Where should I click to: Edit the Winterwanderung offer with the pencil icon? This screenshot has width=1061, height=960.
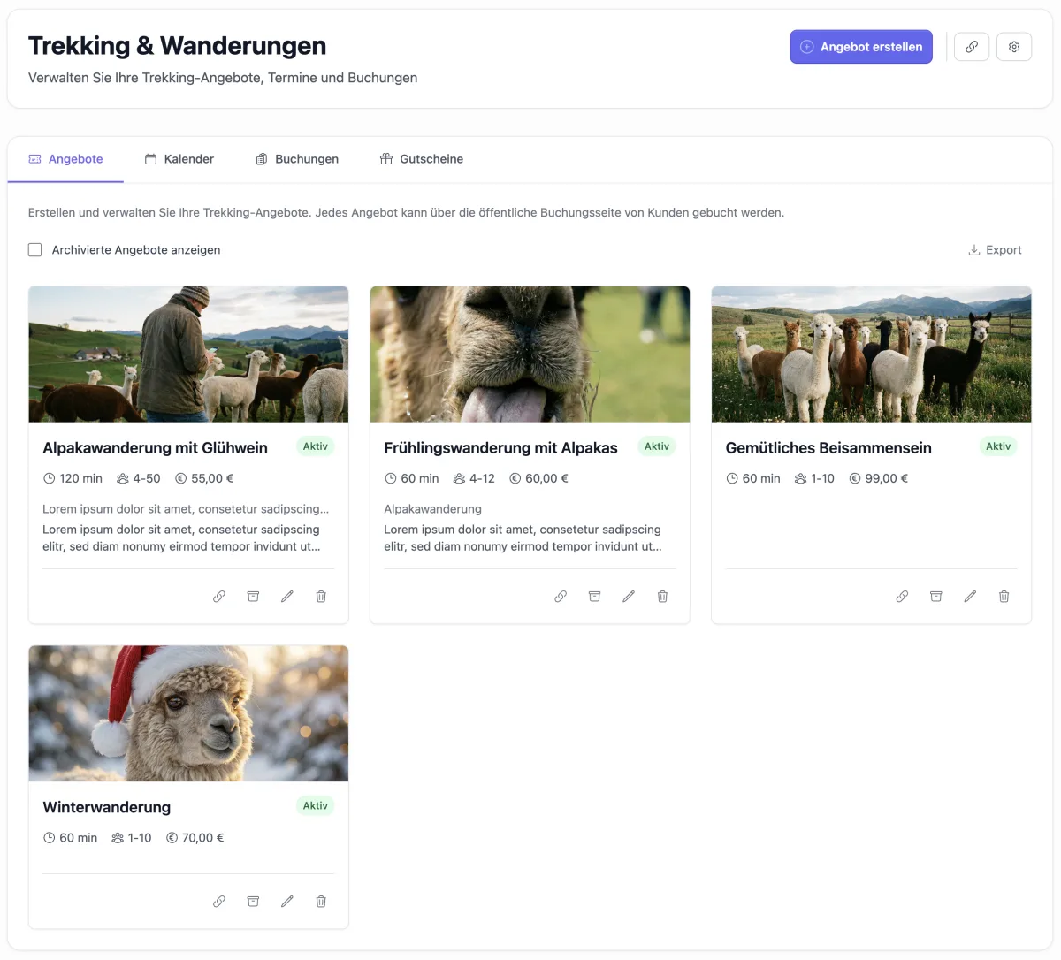(x=286, y=901)
